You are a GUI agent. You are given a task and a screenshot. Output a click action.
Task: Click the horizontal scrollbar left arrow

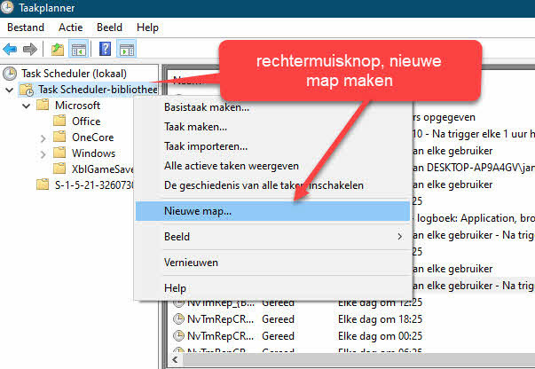[175, 359]
